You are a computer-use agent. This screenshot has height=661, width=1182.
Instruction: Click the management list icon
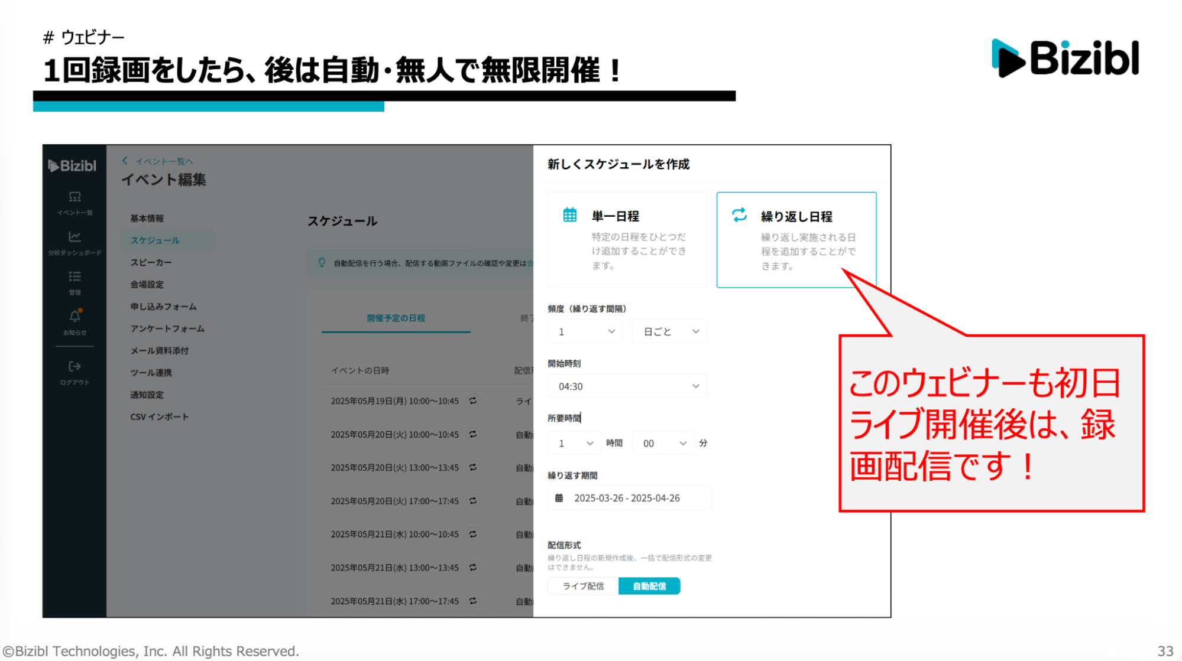pos(75,276)
